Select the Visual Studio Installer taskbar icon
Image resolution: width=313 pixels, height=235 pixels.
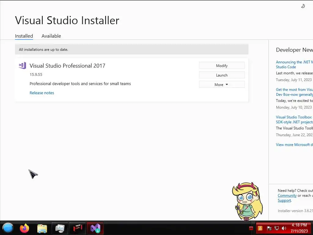95,228
